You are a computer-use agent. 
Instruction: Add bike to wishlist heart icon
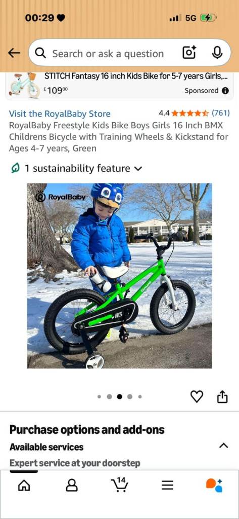pyautogui.click(x=197, y=396)
